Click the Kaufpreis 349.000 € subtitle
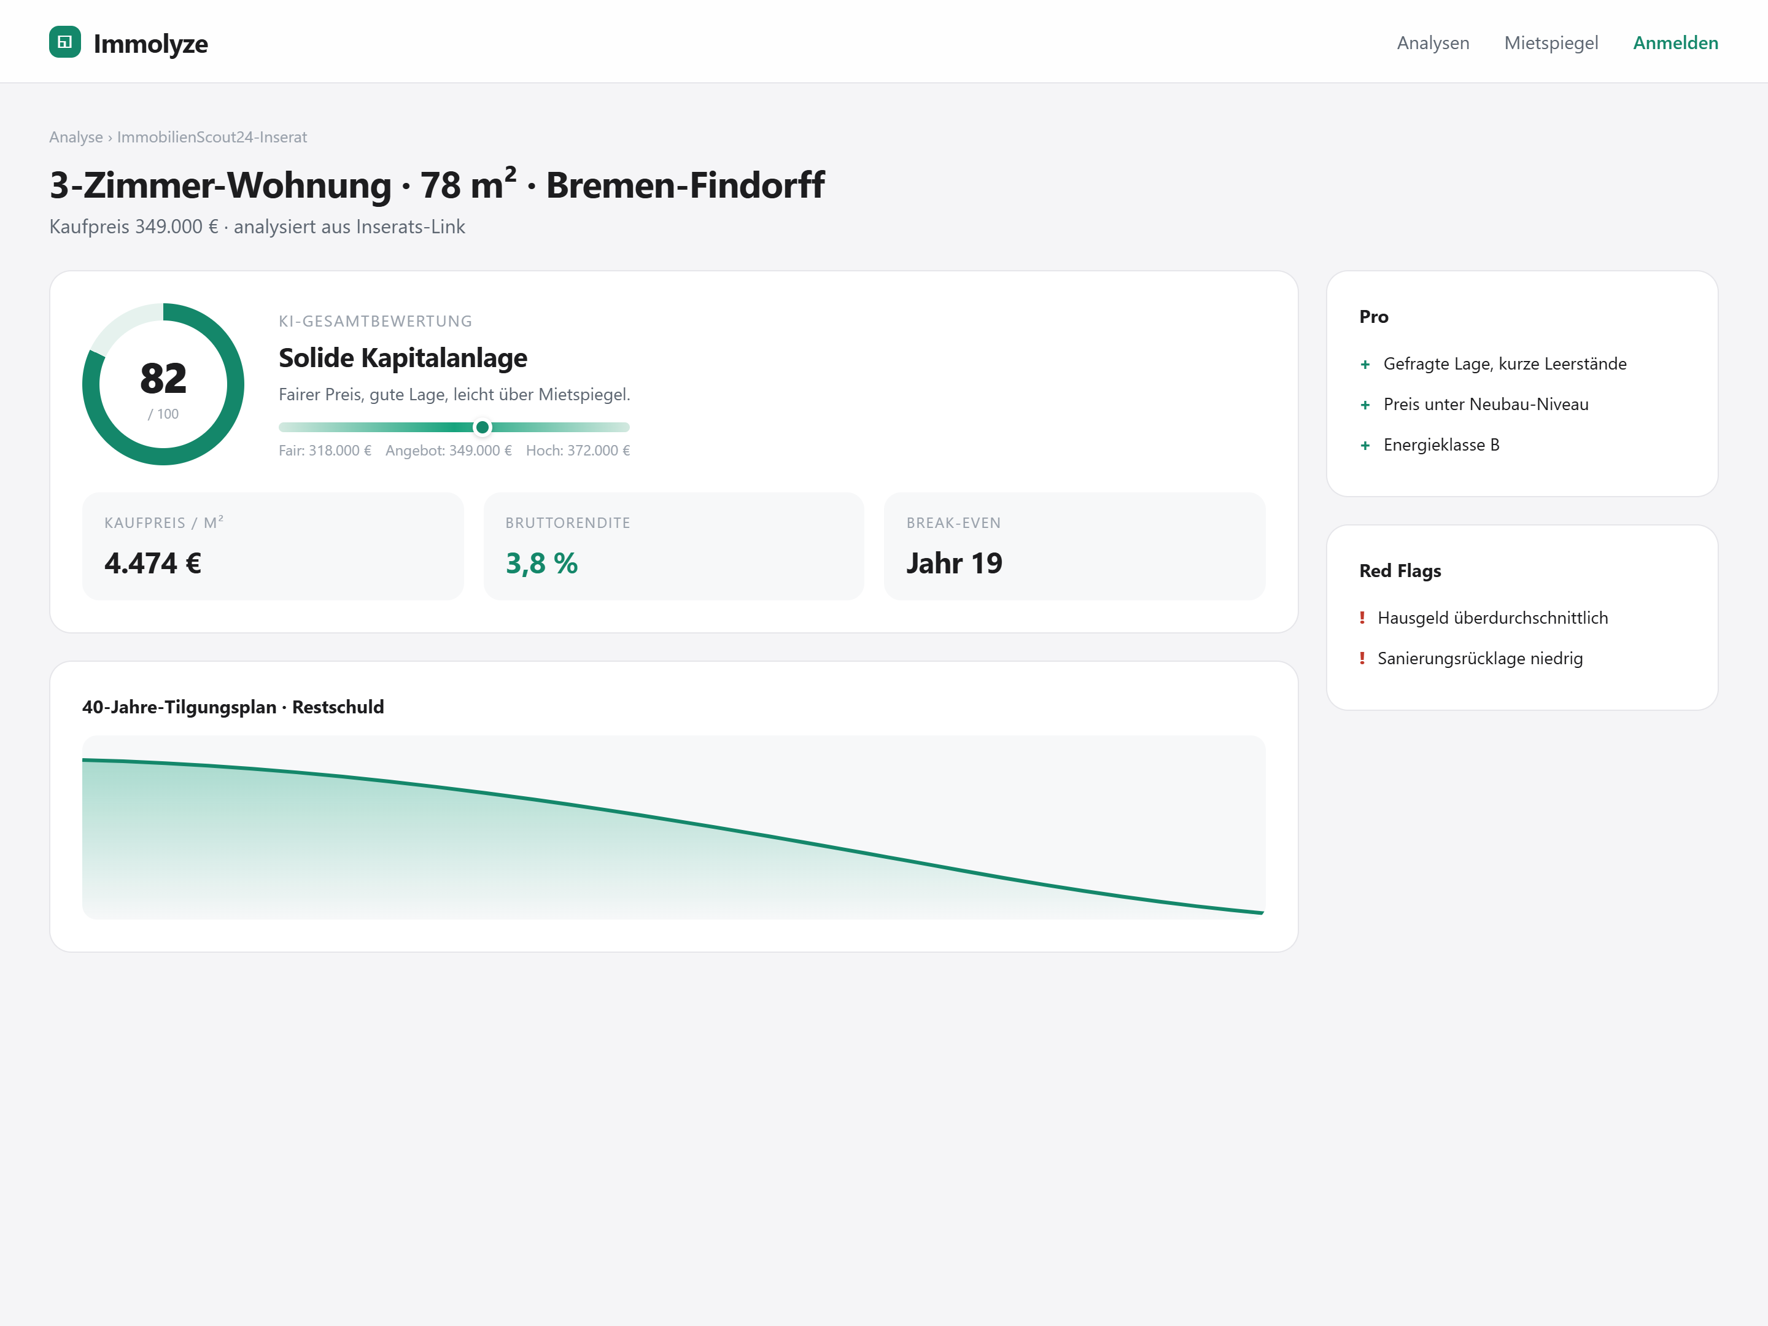This screenshot has width=1768, height=1326. click(x=257, y=227)
